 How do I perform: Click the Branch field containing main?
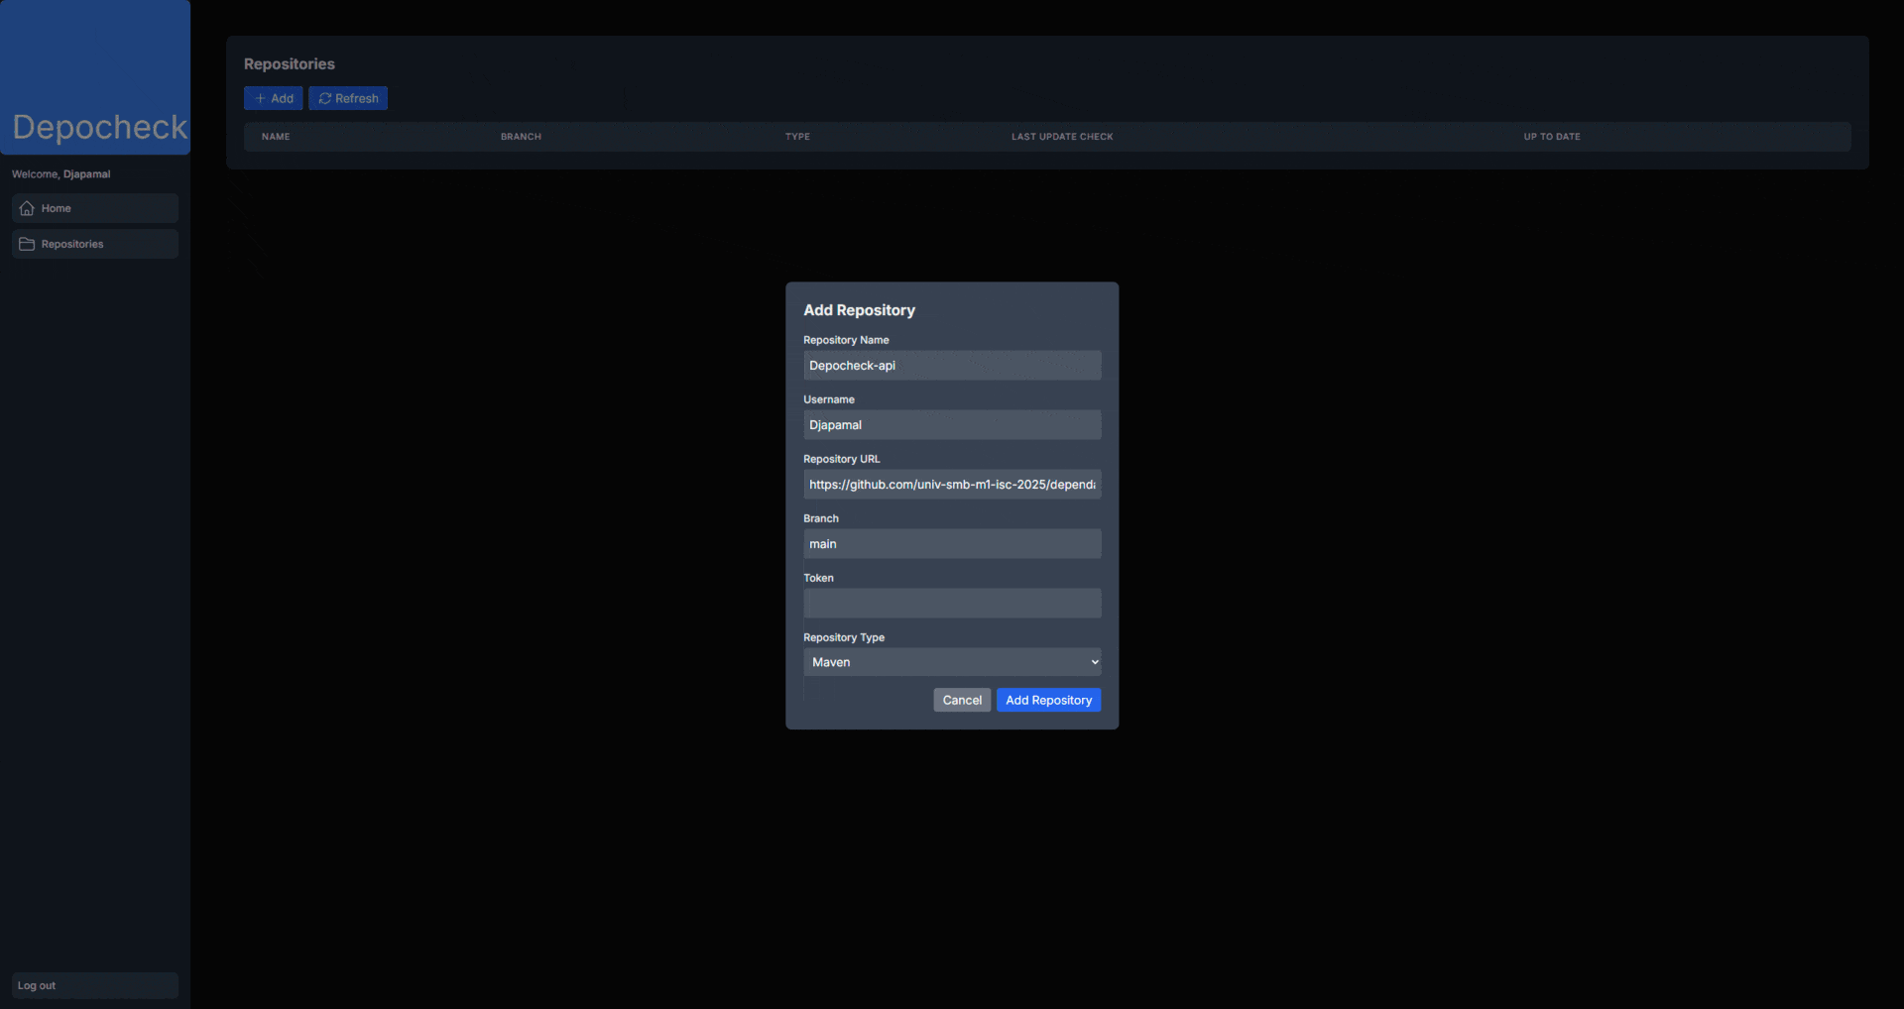[x=951, y=544]
